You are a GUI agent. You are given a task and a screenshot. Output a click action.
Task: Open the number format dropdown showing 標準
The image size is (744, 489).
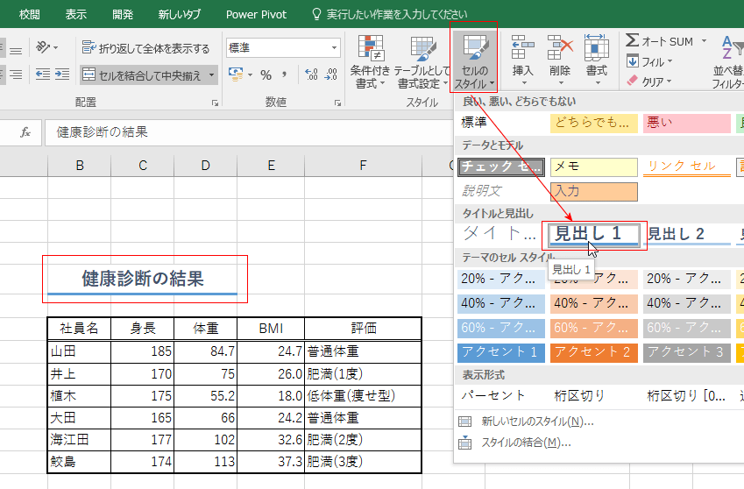(x=283, y=48)
